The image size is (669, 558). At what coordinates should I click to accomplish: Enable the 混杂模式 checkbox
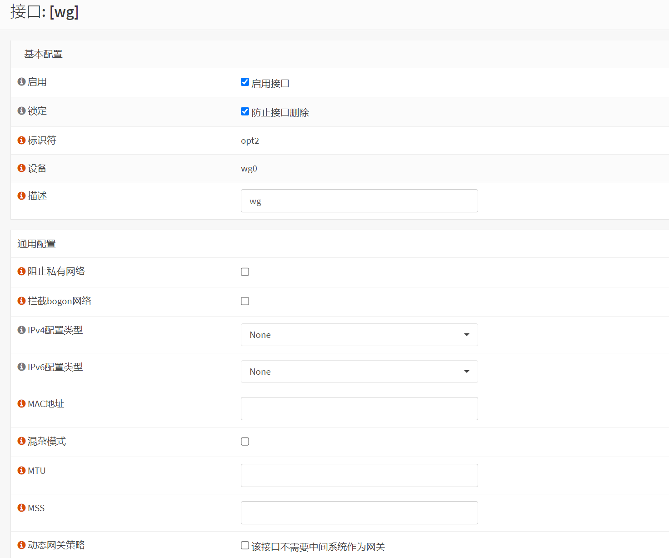(x=245, y=442)
